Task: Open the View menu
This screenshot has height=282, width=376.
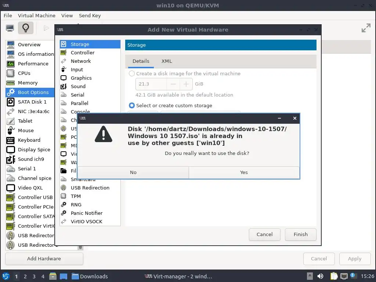Action: click(x=67, y=15)
